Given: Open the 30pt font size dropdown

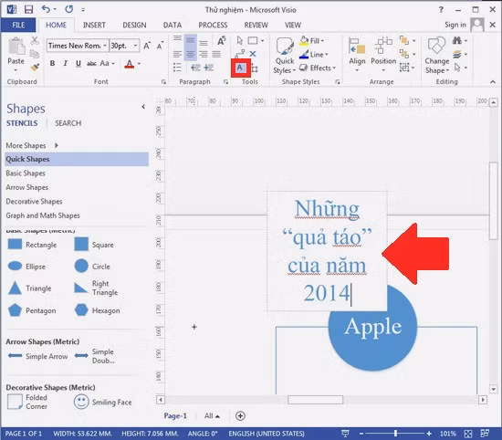Looking at the screenshot, I should click(x=136, y=46).
